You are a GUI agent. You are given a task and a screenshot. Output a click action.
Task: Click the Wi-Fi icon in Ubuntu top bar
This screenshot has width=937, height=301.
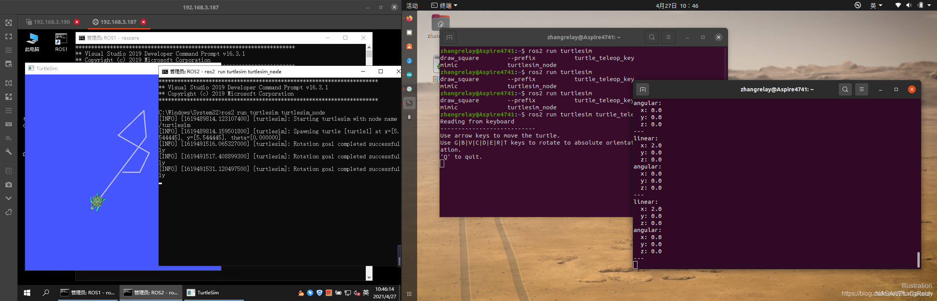tap(898, 5)
